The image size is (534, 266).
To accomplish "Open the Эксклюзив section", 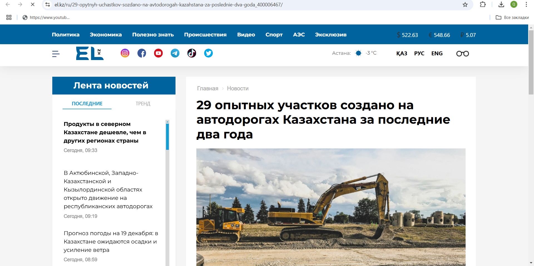I will (331, 35).
